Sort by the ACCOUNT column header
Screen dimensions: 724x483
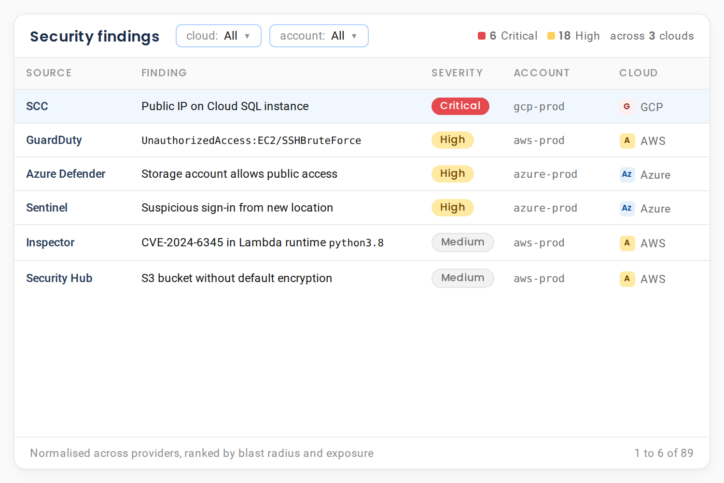coord(542,73)
